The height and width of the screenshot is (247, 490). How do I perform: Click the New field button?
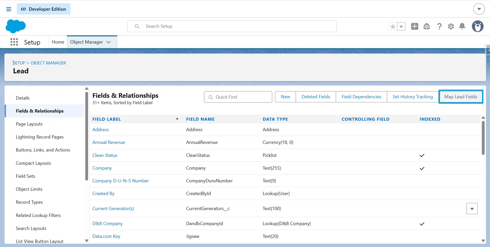click(x=285, y=97)
